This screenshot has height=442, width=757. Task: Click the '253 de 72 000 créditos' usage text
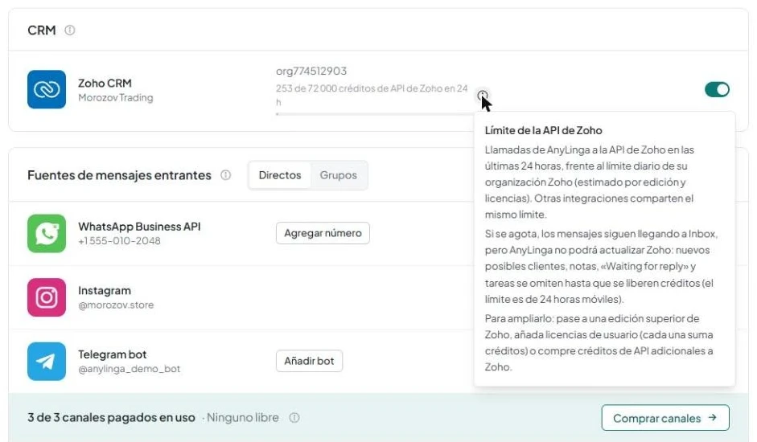372,95
